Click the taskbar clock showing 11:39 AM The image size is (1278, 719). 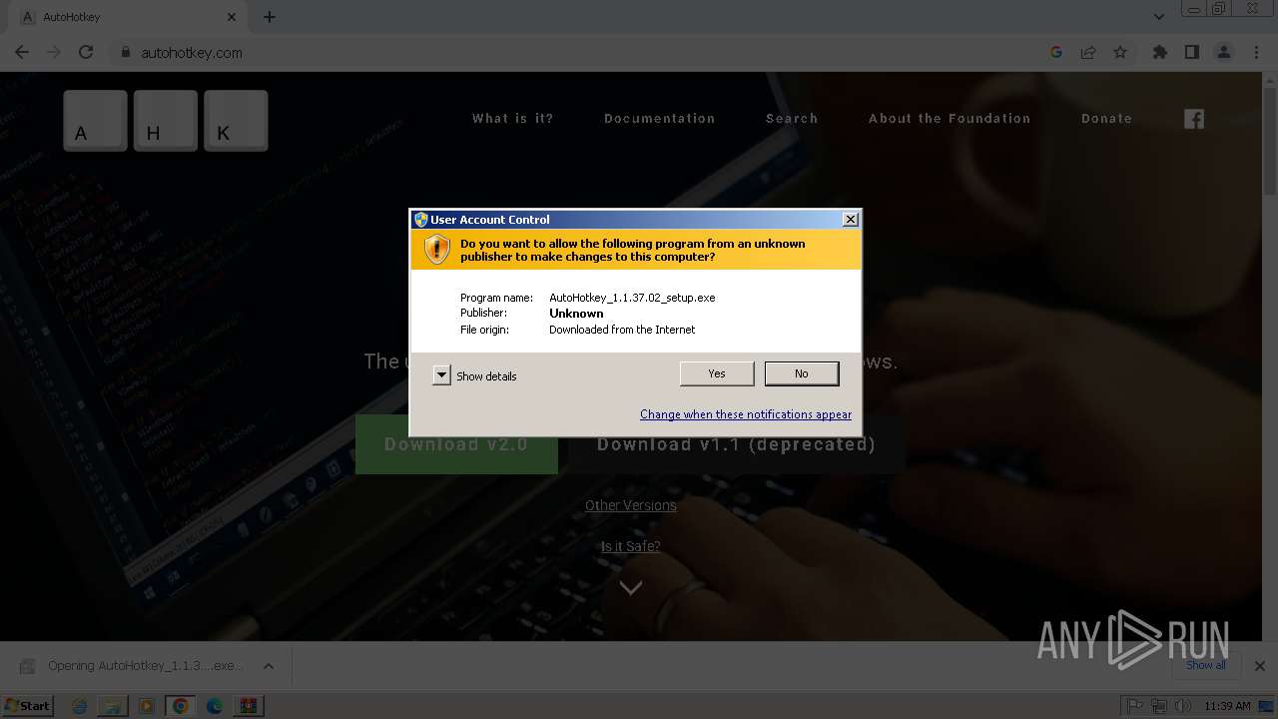tap(1227, 706)
